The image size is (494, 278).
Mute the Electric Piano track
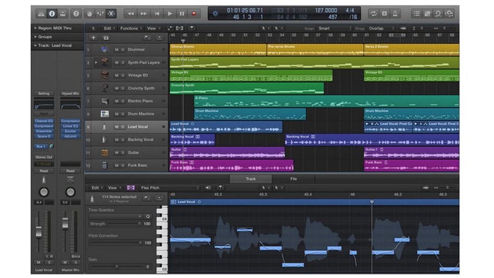click(x=116, y=101)
